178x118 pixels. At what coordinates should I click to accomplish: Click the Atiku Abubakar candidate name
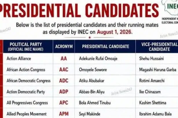(91, 81)
